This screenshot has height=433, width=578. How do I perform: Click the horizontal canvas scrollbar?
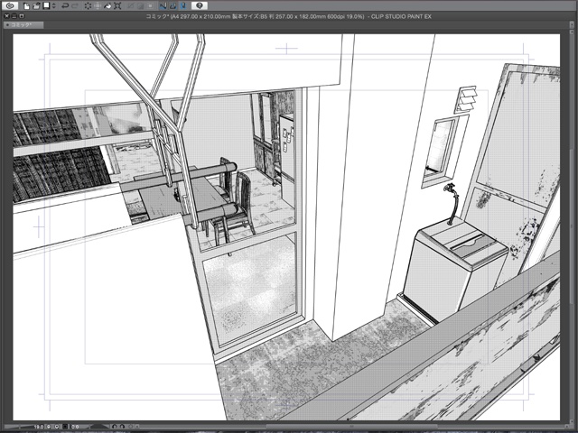(350, 427)
